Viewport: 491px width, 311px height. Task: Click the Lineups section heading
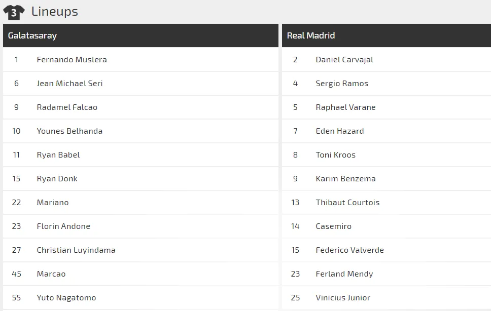coord(54,12)
